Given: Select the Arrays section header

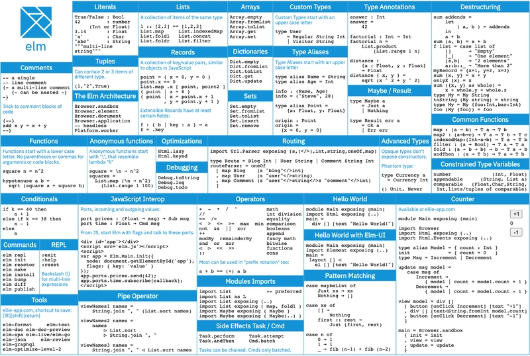Looking at the screenshot, I should click(250, 7).
